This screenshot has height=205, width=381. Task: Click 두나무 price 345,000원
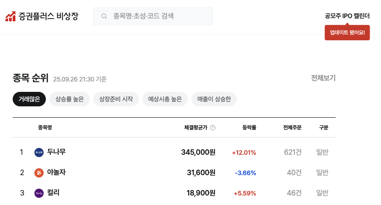point(198,152)
